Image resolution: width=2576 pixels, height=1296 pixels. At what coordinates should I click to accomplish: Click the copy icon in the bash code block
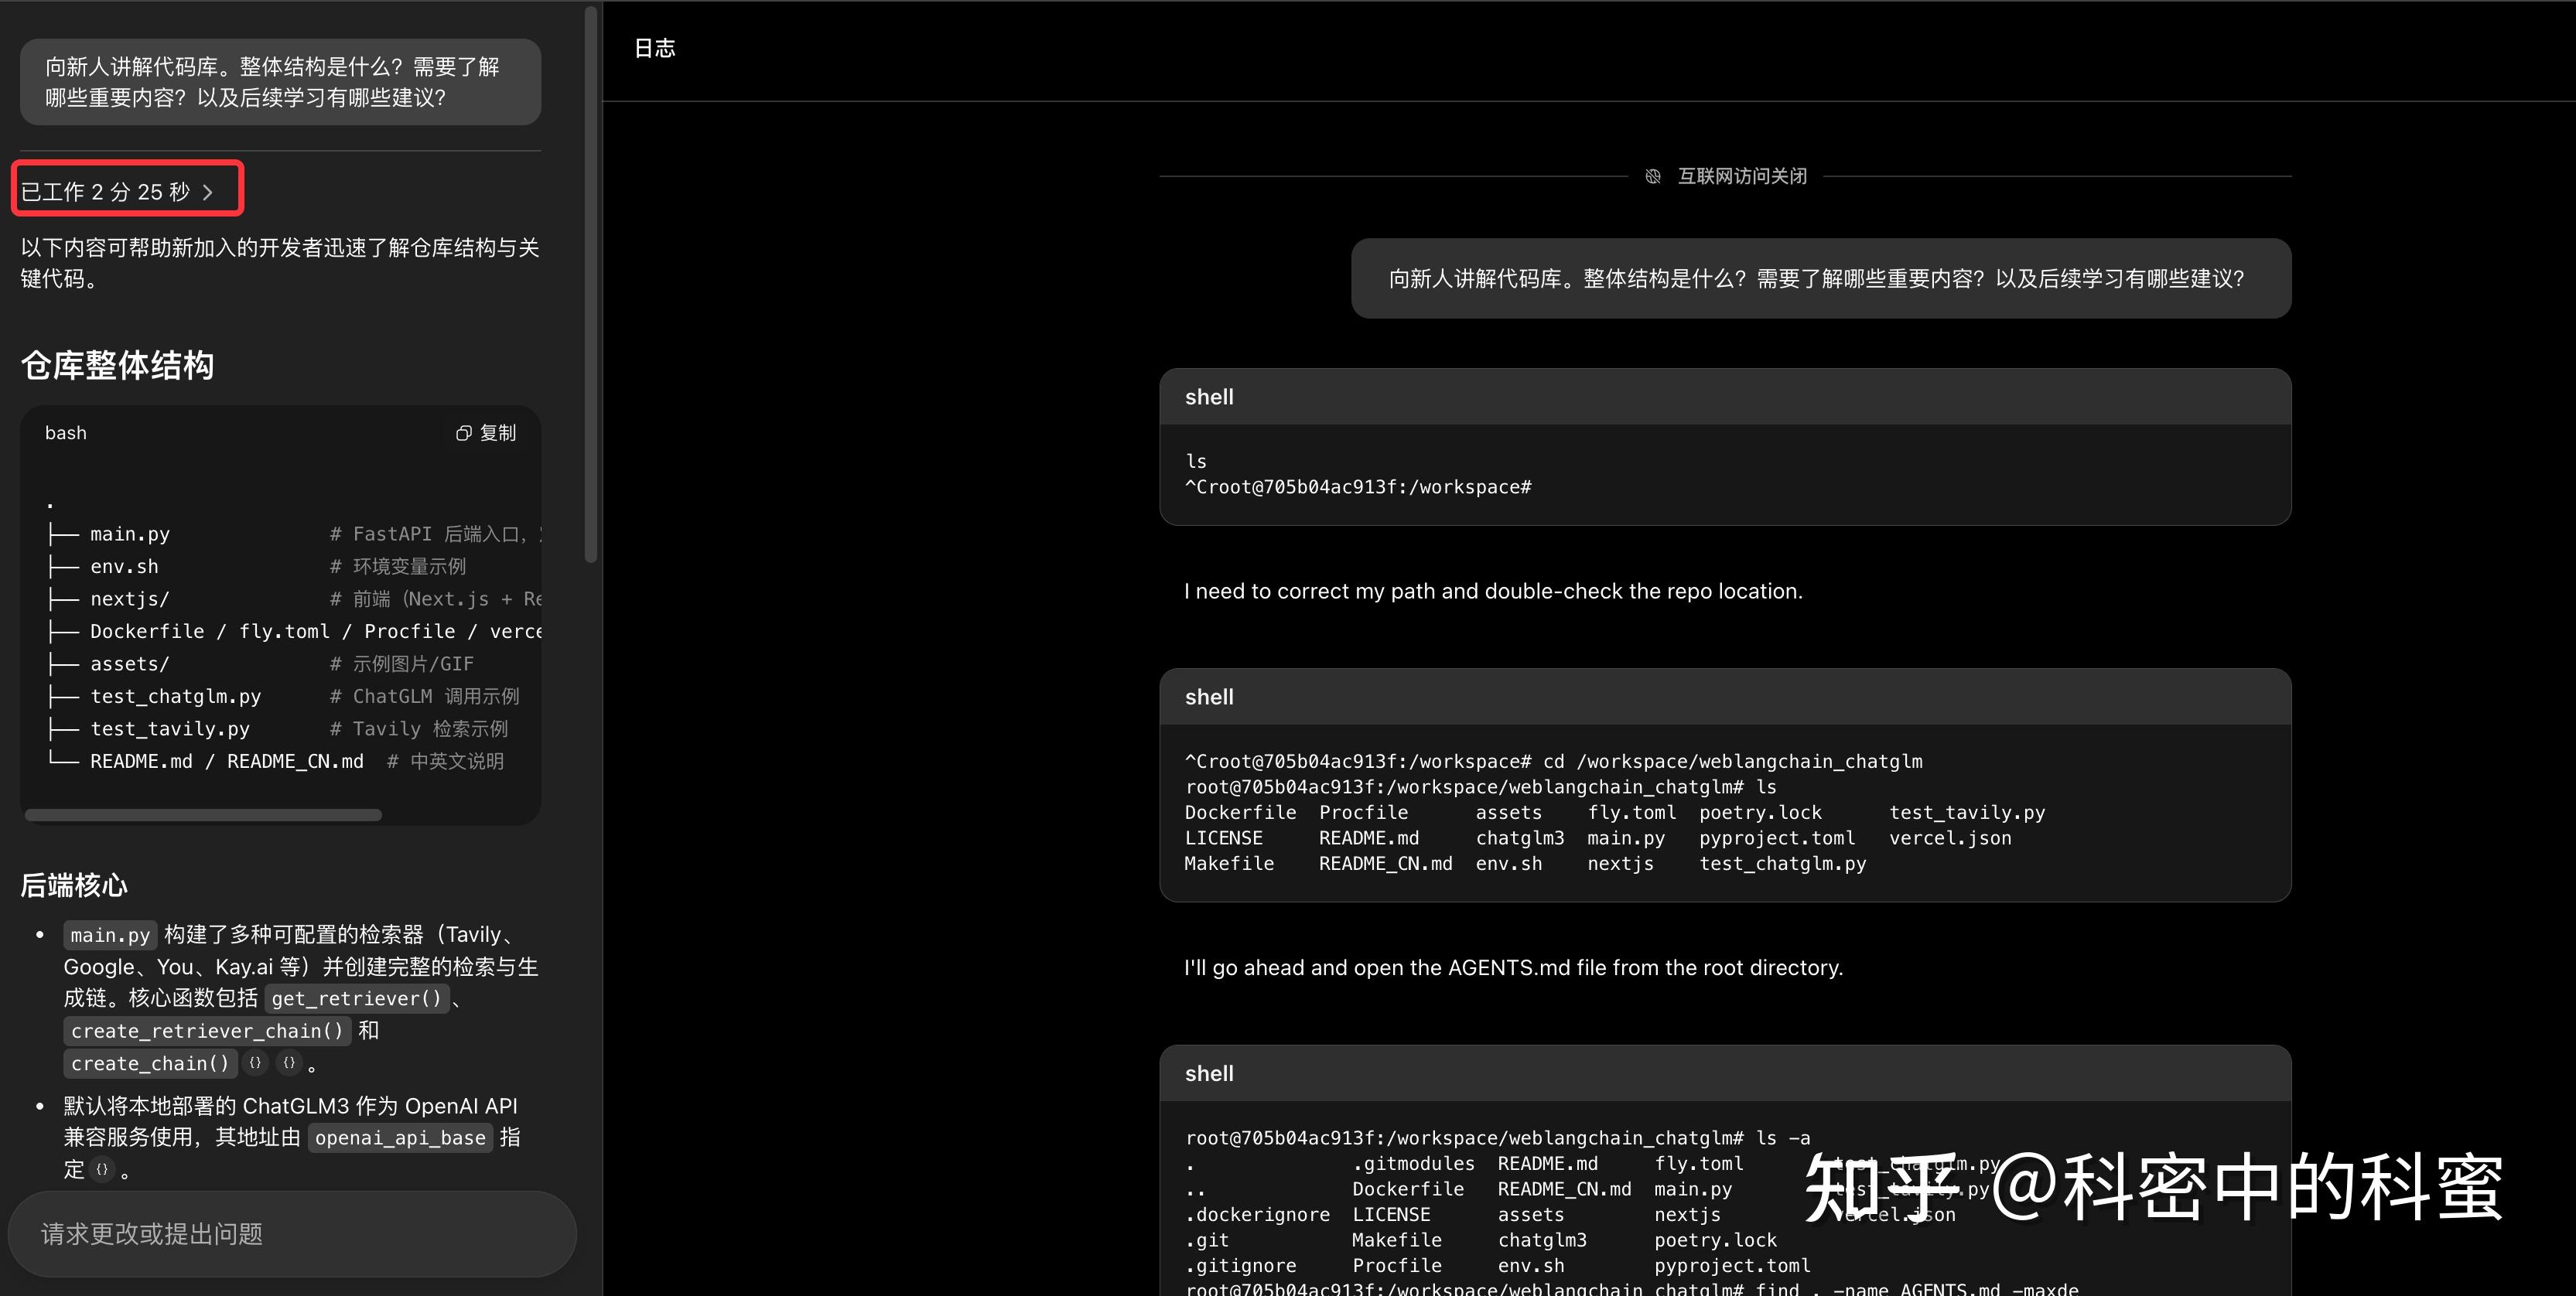click(x=463, y=433)
